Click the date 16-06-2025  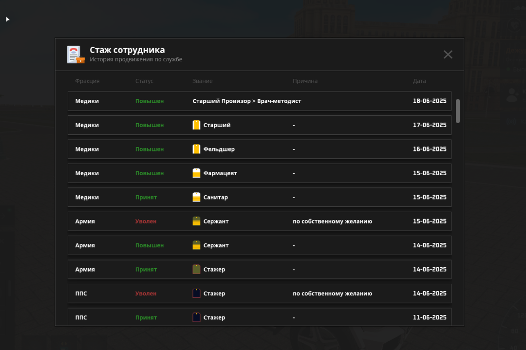click(x=430, y=149)
